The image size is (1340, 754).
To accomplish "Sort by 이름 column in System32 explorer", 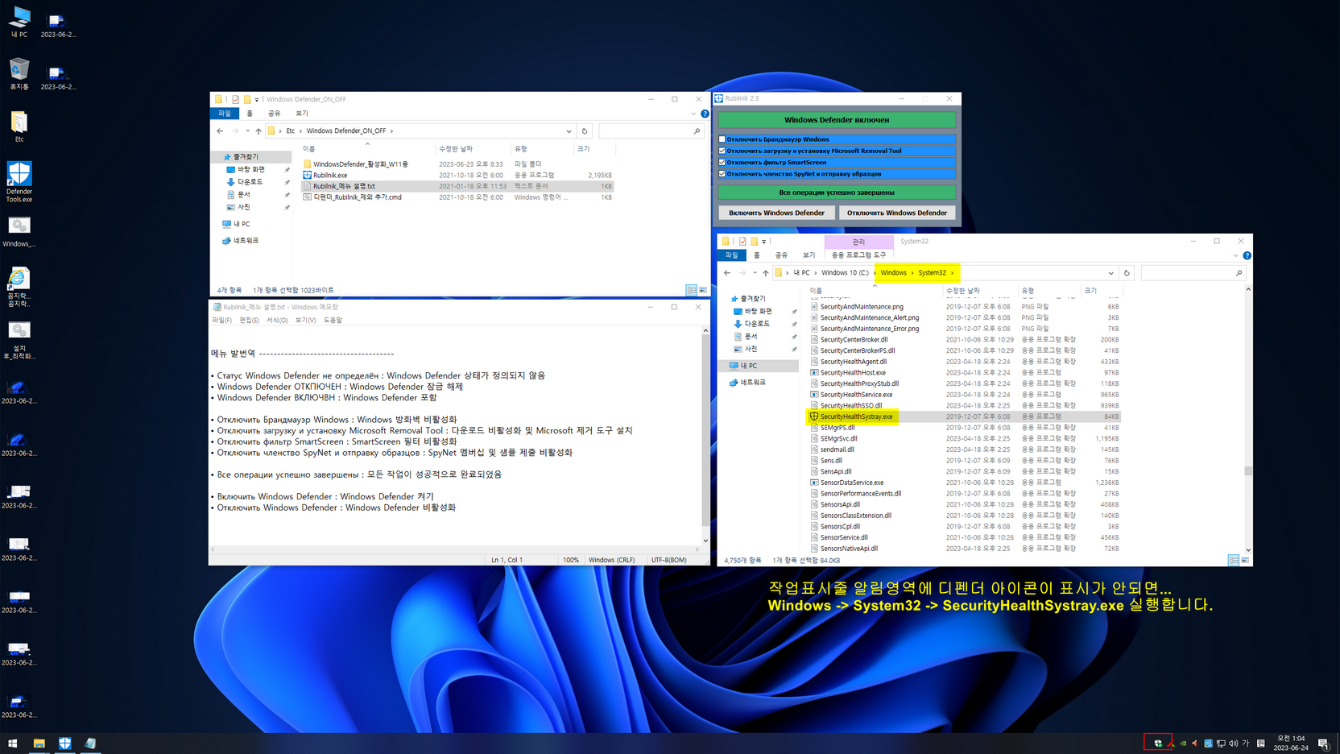I will (875, 291).
